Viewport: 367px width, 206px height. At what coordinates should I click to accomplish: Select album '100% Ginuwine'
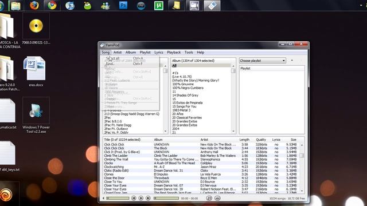tap(183, 84)
